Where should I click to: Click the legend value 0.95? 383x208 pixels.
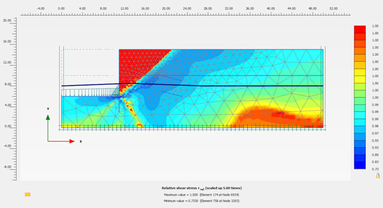point(375,141)
